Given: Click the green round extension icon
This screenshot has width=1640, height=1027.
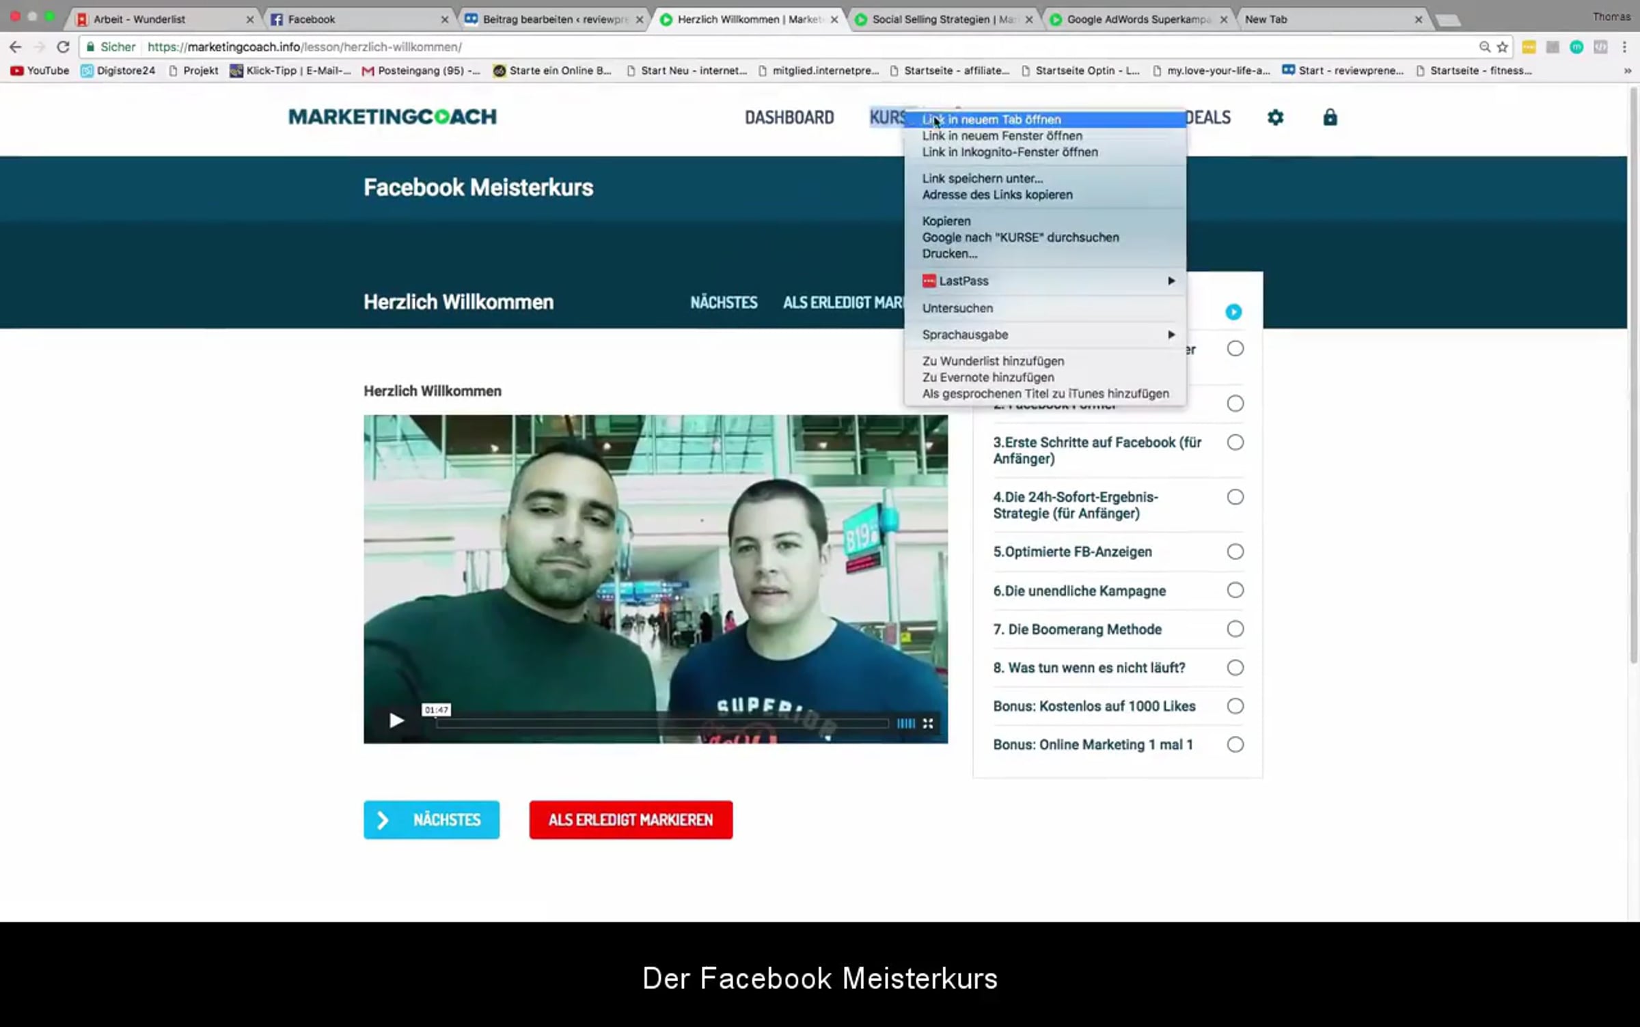Looking at the screenshot, I should coord(1576,47).
